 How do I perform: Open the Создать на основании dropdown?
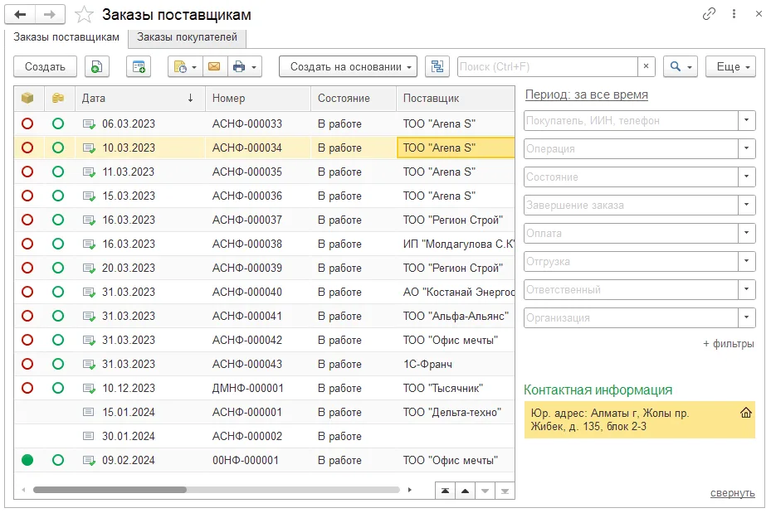click(x=348, y=67)
